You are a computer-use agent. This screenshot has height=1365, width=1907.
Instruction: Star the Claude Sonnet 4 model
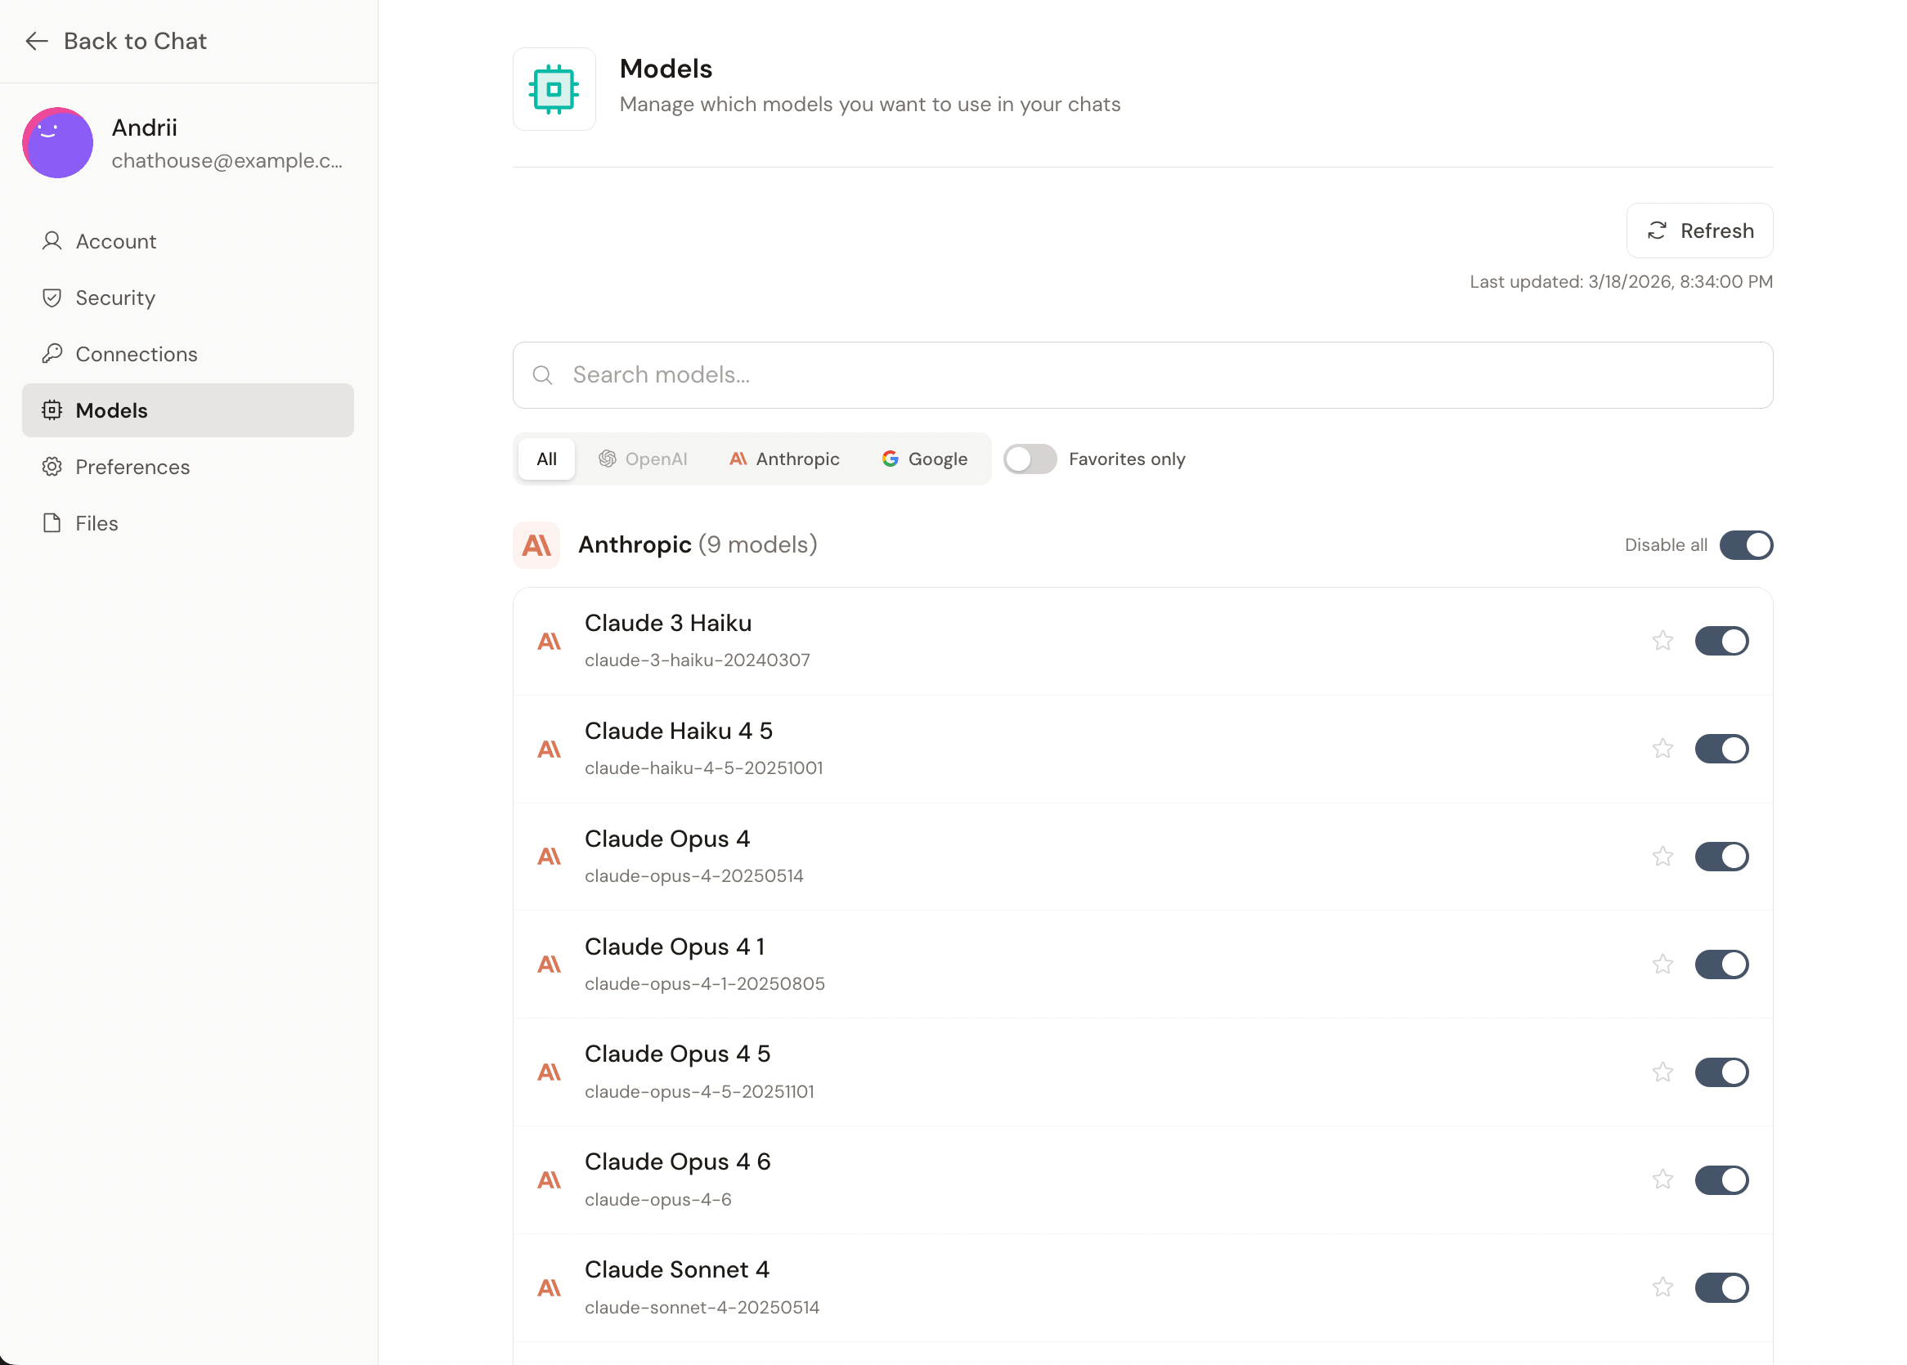point(1662,1287)
